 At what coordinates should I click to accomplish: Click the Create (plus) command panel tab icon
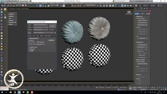136,9
